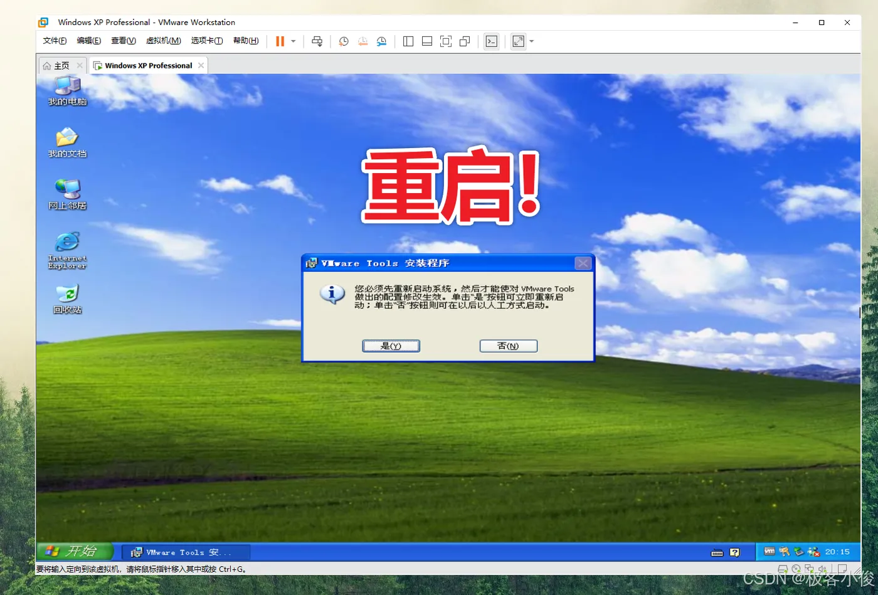The height and width of the screenshot is (595, 878).
Task: Select the 我的电脑 desktop icon
Action: pos(67,90)
